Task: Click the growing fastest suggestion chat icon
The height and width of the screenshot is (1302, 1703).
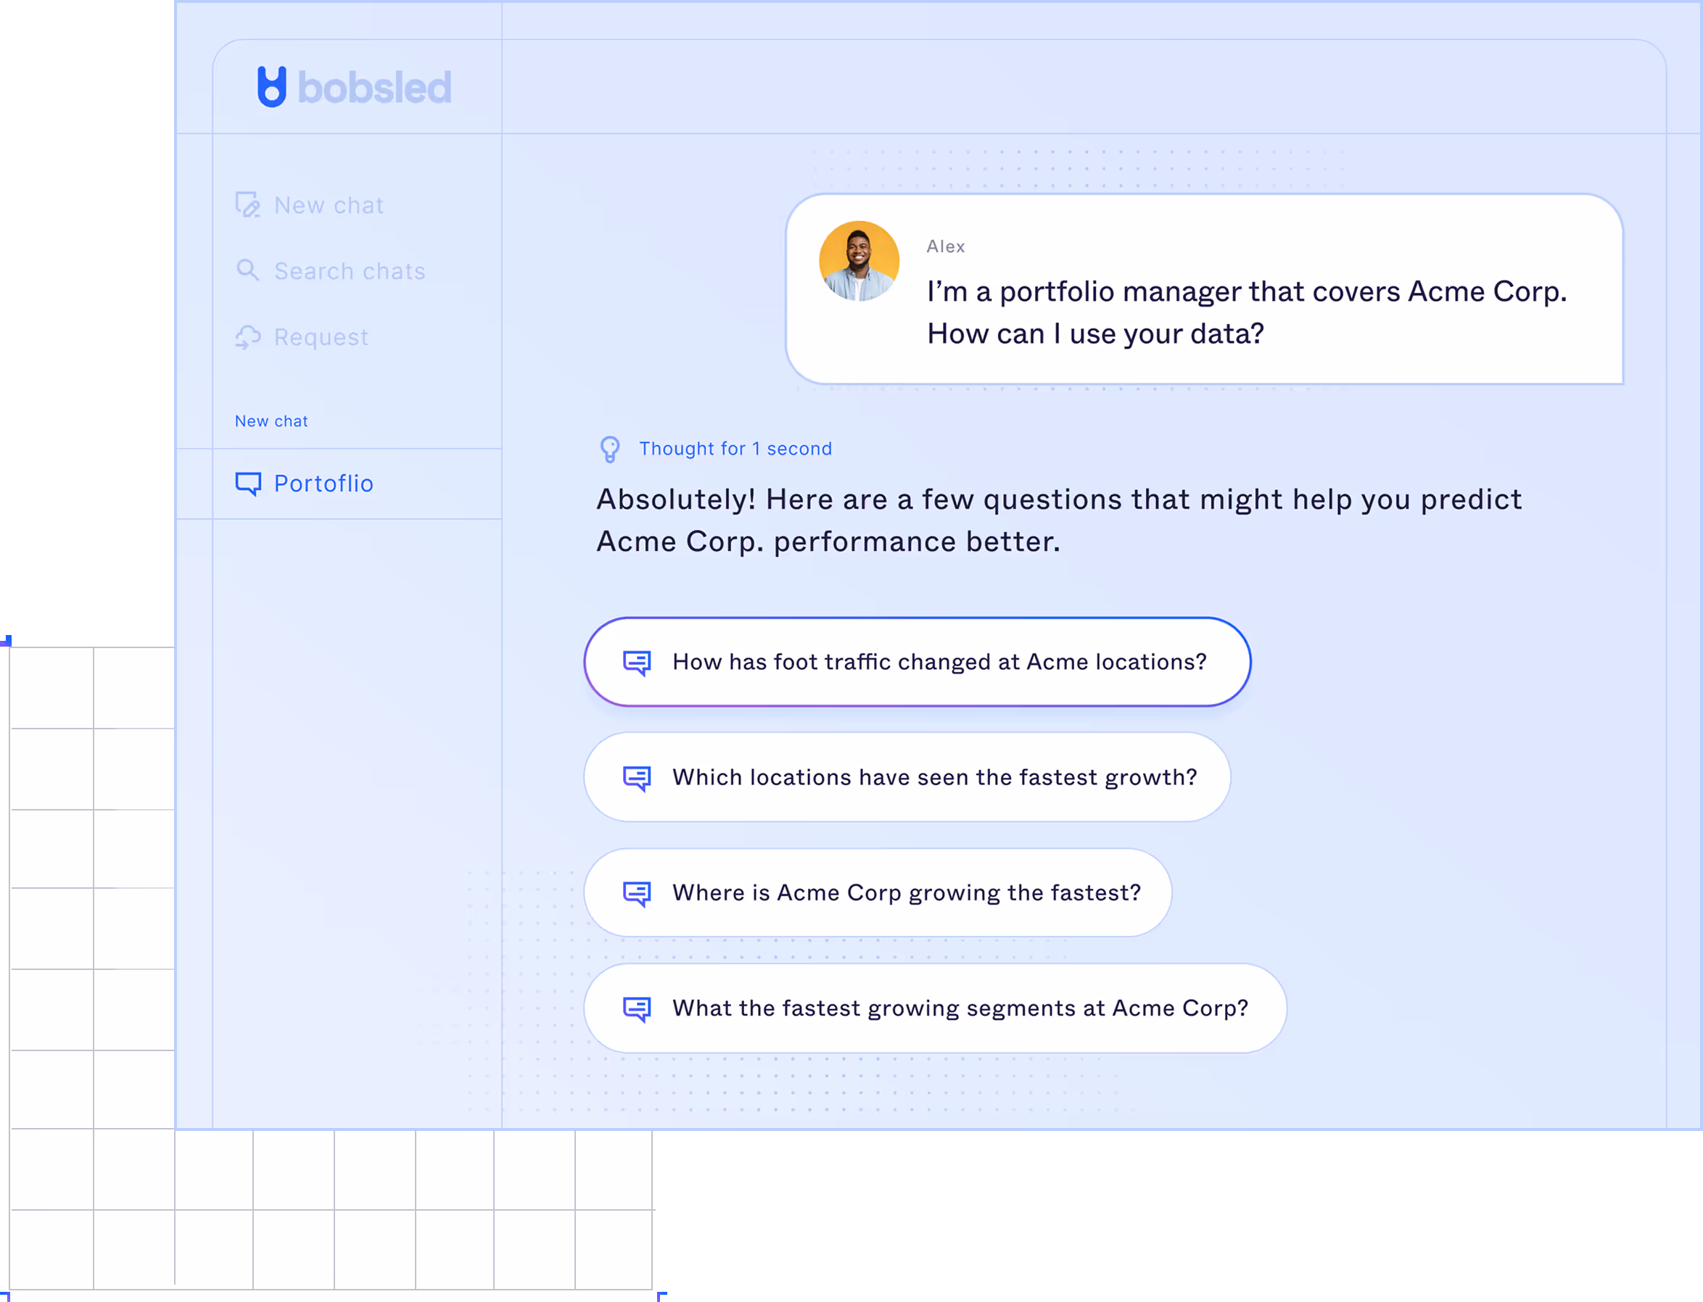Action: click(x=637, y=893)
